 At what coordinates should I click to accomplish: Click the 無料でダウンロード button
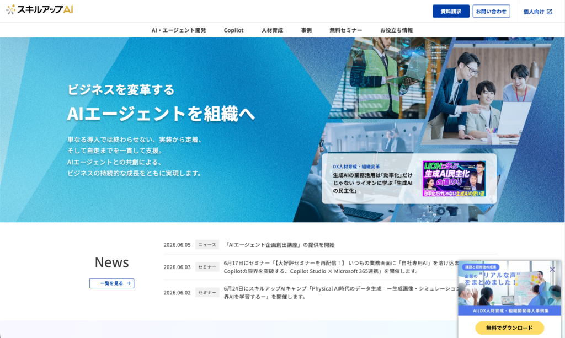[x=509, y=328]
